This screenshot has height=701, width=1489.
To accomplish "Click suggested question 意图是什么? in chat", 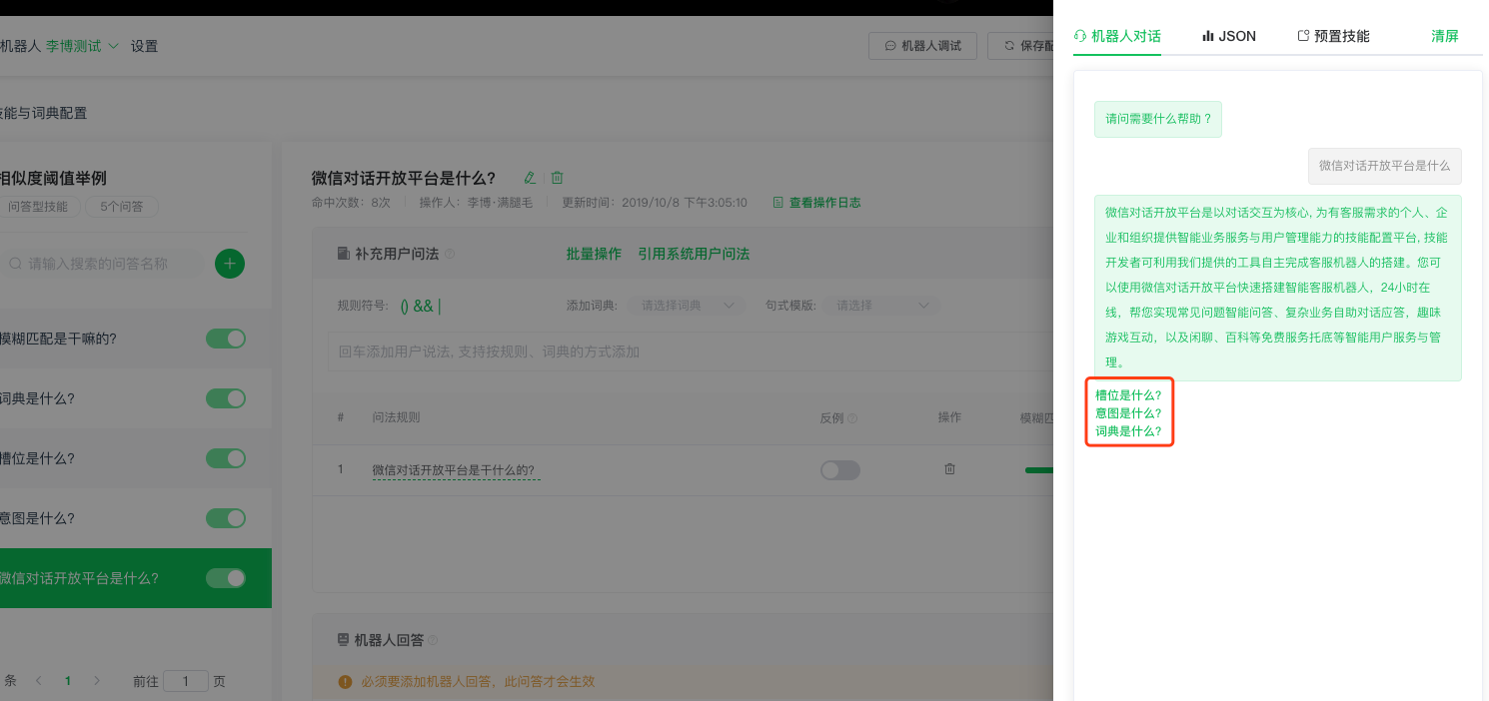I will tap(1128, 413).
